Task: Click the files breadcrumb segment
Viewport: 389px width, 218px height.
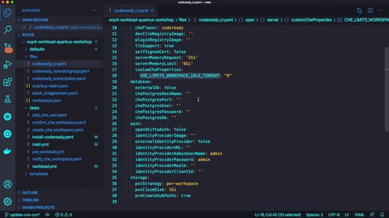Action: click(x=182, y=20)
